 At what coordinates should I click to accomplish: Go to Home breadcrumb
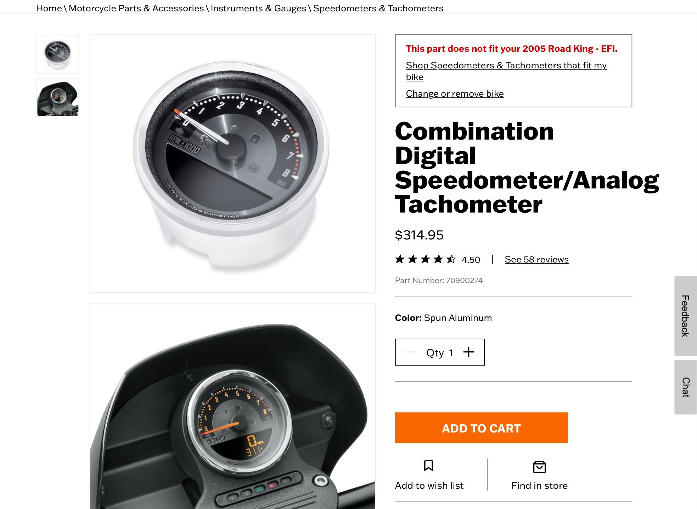tap(49, 8)
